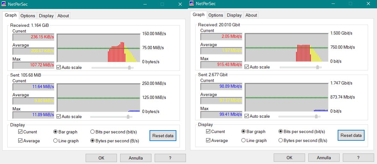Click the 11.89 MiB/s max sent field

tap(34, 115)
